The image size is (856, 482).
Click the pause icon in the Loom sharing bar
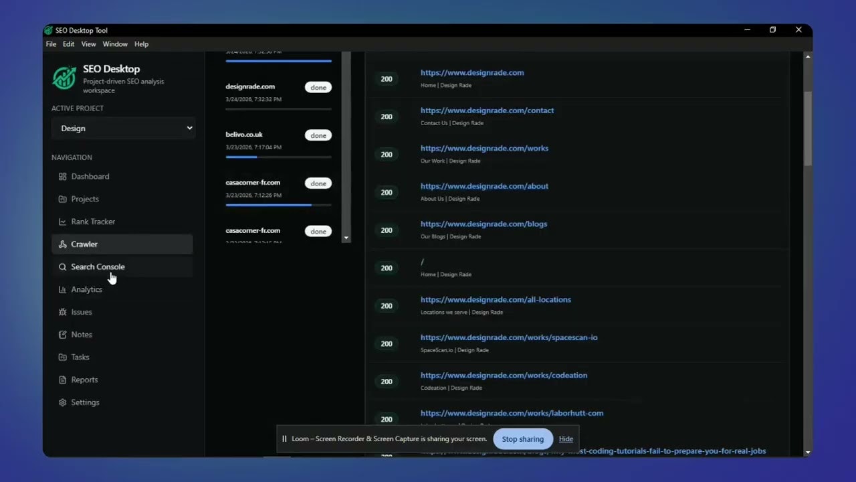tap(284, 439)
